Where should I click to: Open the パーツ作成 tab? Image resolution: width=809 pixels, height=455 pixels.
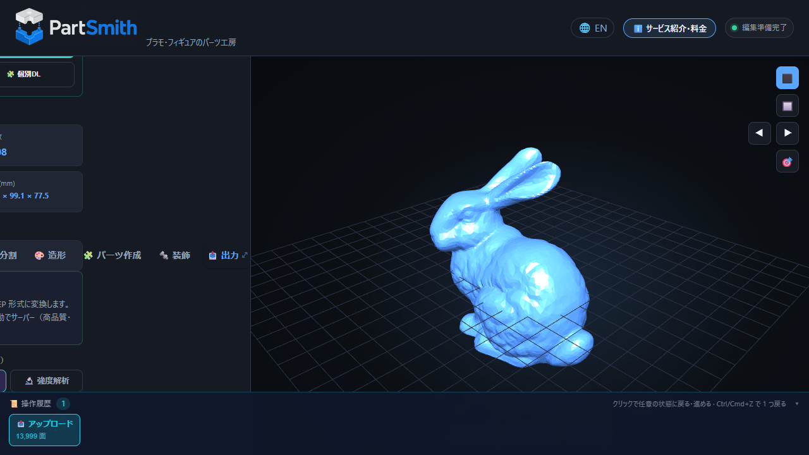(113, 255)
